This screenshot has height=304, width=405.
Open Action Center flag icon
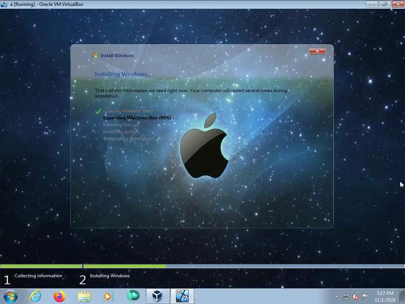pyautogui.click(x=365, y=296)
